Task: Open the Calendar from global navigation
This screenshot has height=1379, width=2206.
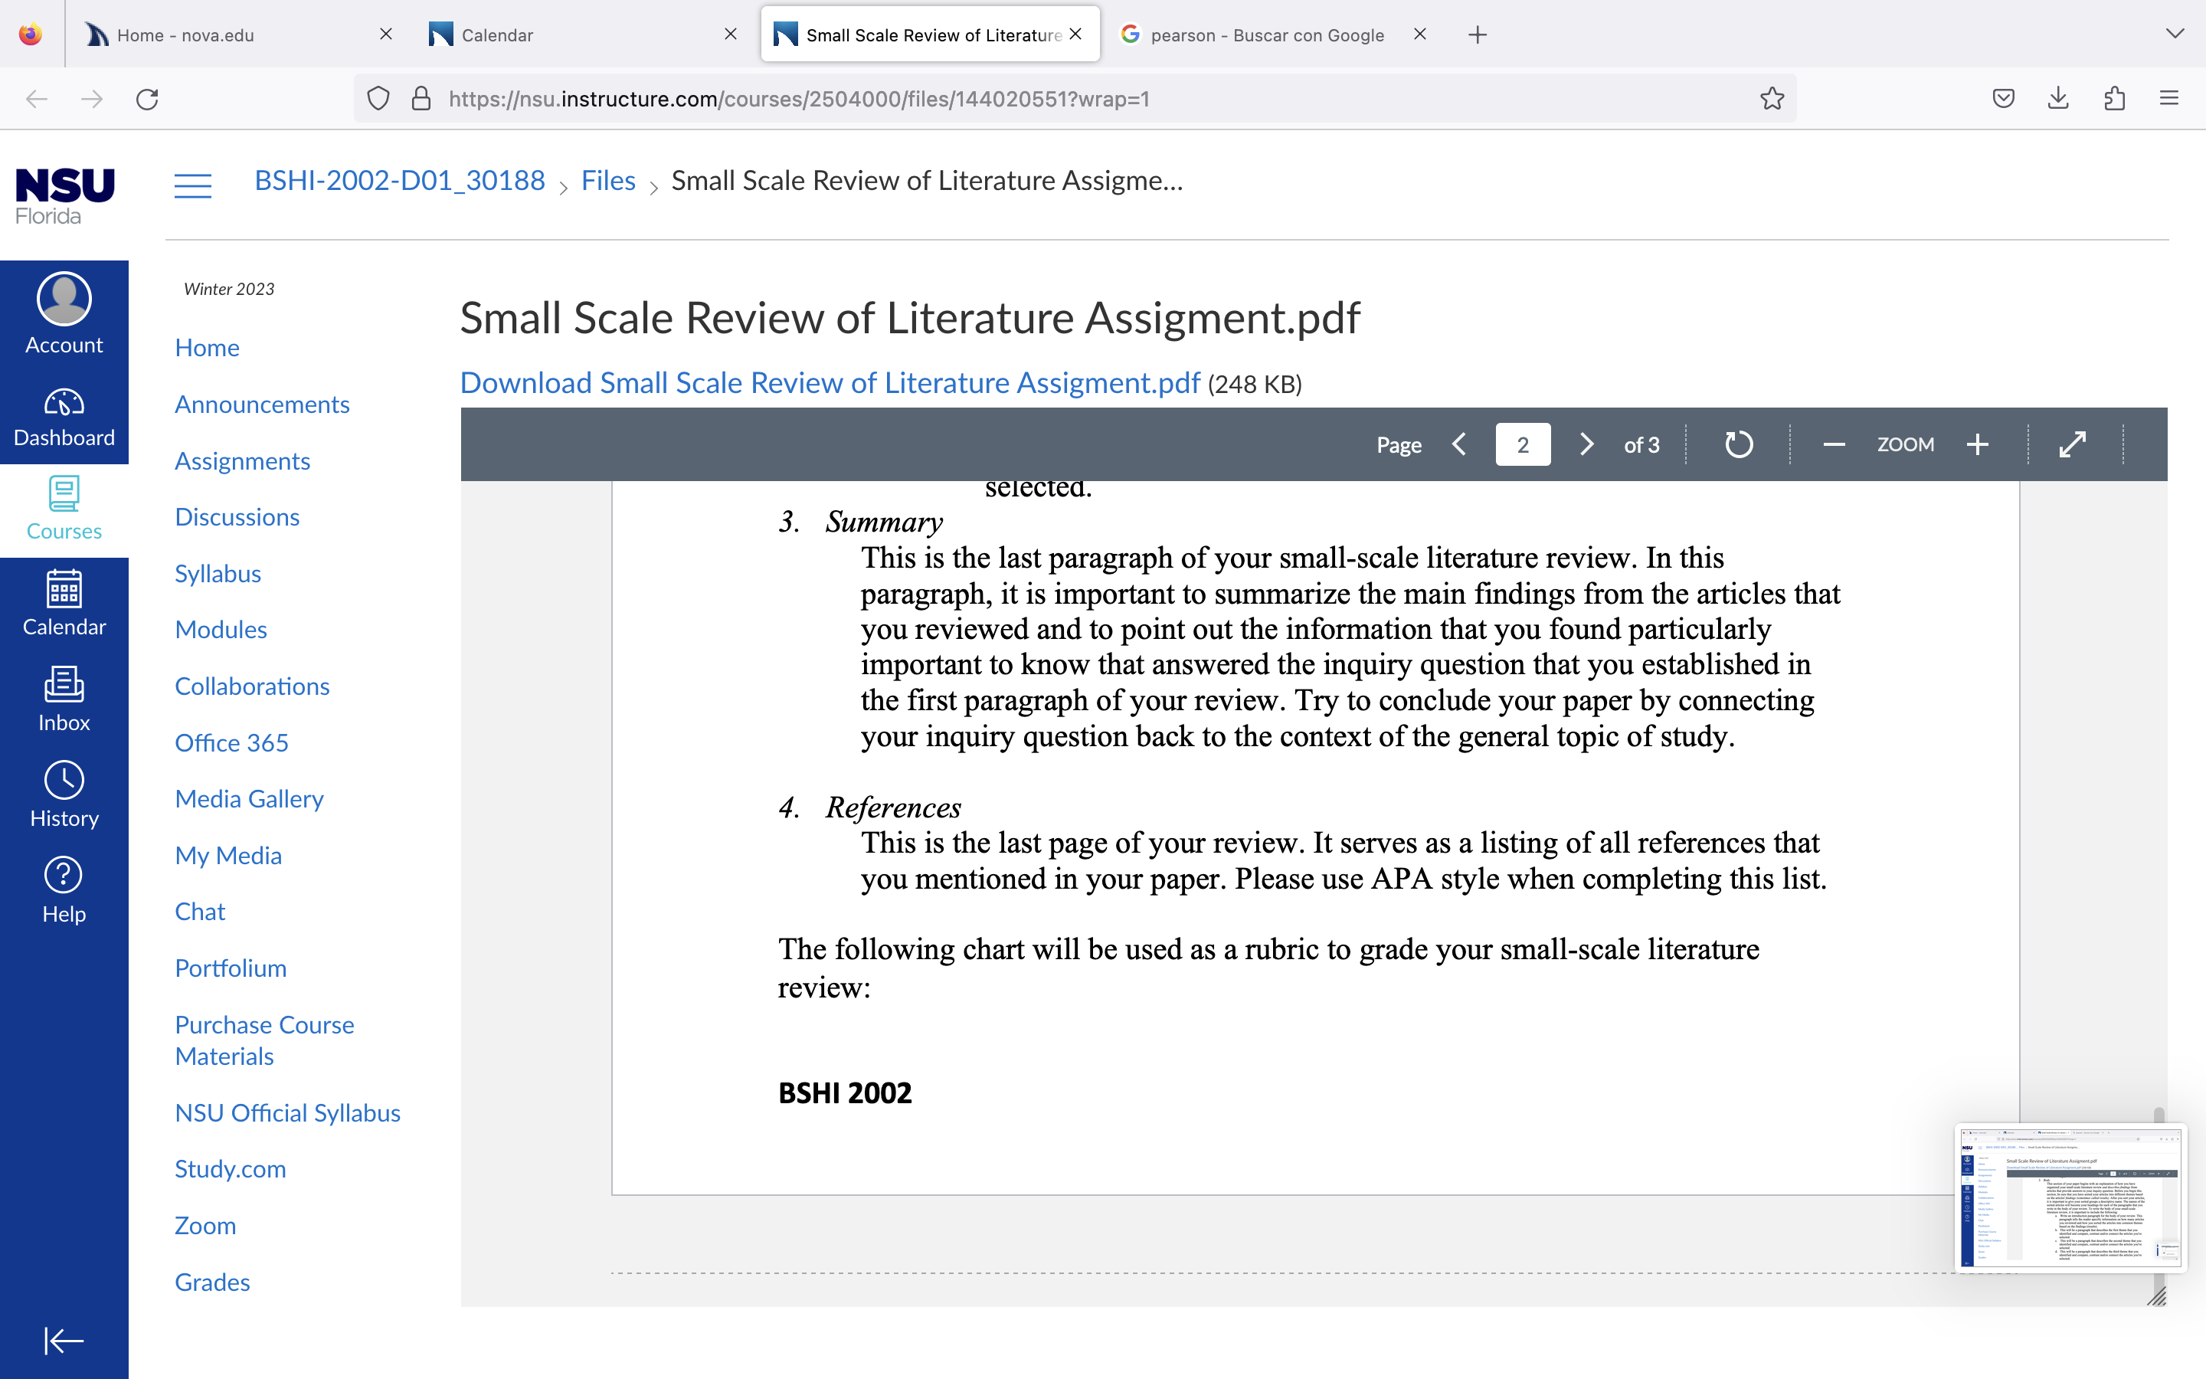Action: click(x=64, y=603)
